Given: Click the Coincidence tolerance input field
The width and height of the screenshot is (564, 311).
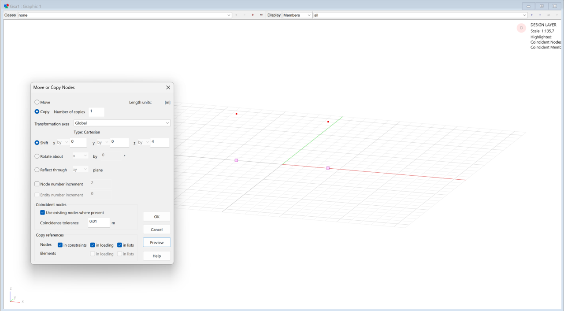Looking at the screenshot, I should pos(99,222).
